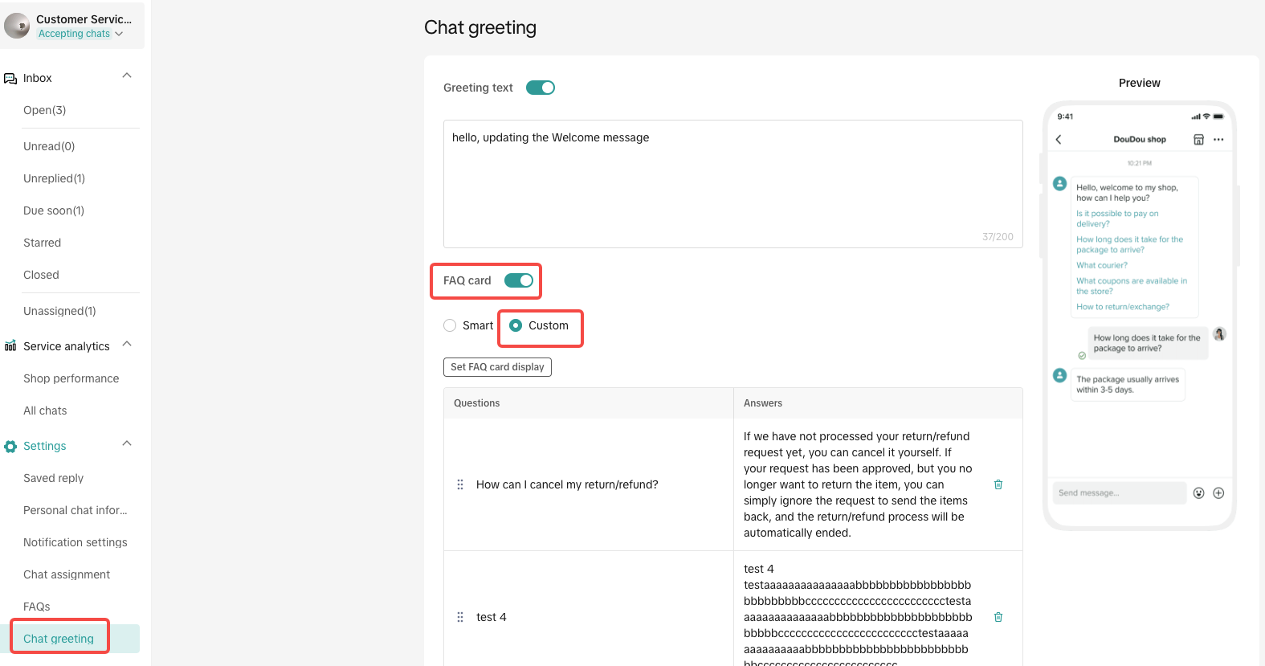This screenshot has width=1265, height=666.
Task: Delete the test 4 FAQ row
Action: click(998, 617)
